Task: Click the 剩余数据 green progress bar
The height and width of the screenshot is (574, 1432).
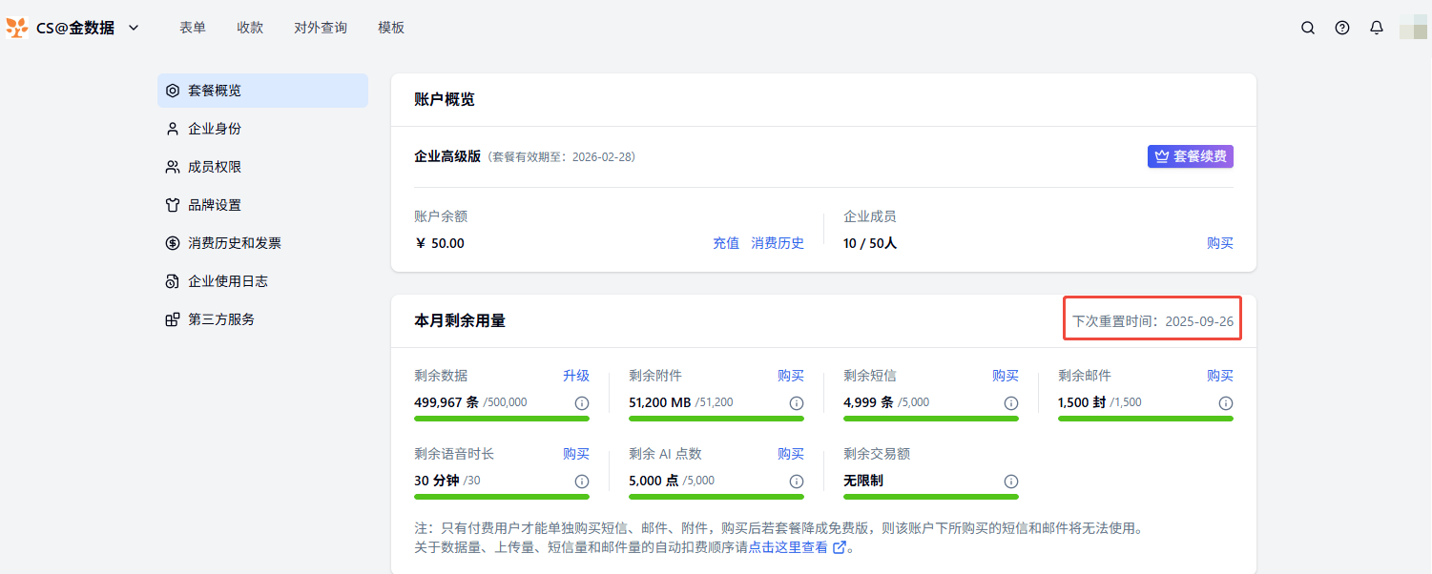Action: click(x=502, y=419)
